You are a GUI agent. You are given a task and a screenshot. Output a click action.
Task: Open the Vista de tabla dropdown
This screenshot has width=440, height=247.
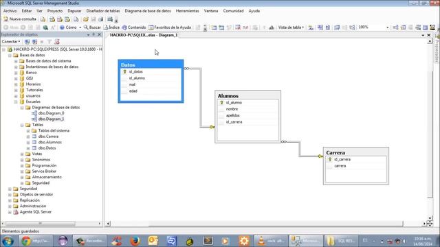[x=291, y=27]
